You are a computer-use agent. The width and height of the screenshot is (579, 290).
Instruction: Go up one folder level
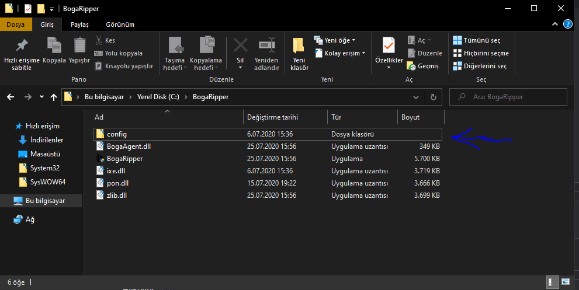click(x=54, y=97)
